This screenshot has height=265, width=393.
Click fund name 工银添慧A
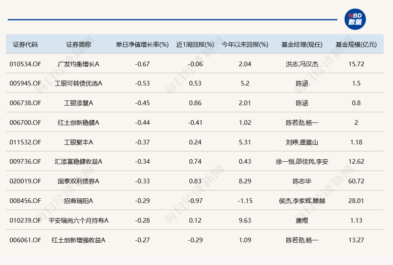tap(78, 103)
